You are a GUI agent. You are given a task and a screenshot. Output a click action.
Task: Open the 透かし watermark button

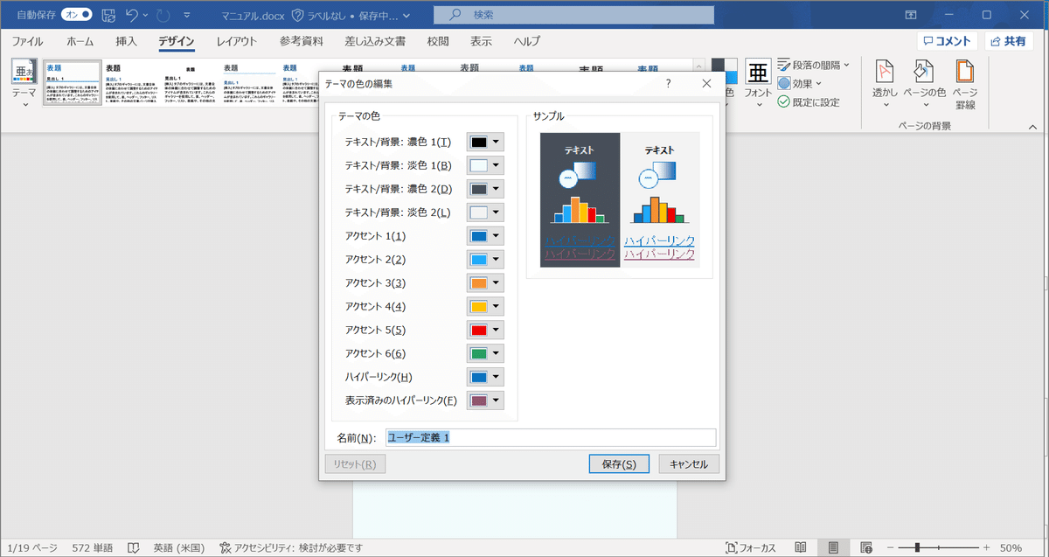[886, 84]
